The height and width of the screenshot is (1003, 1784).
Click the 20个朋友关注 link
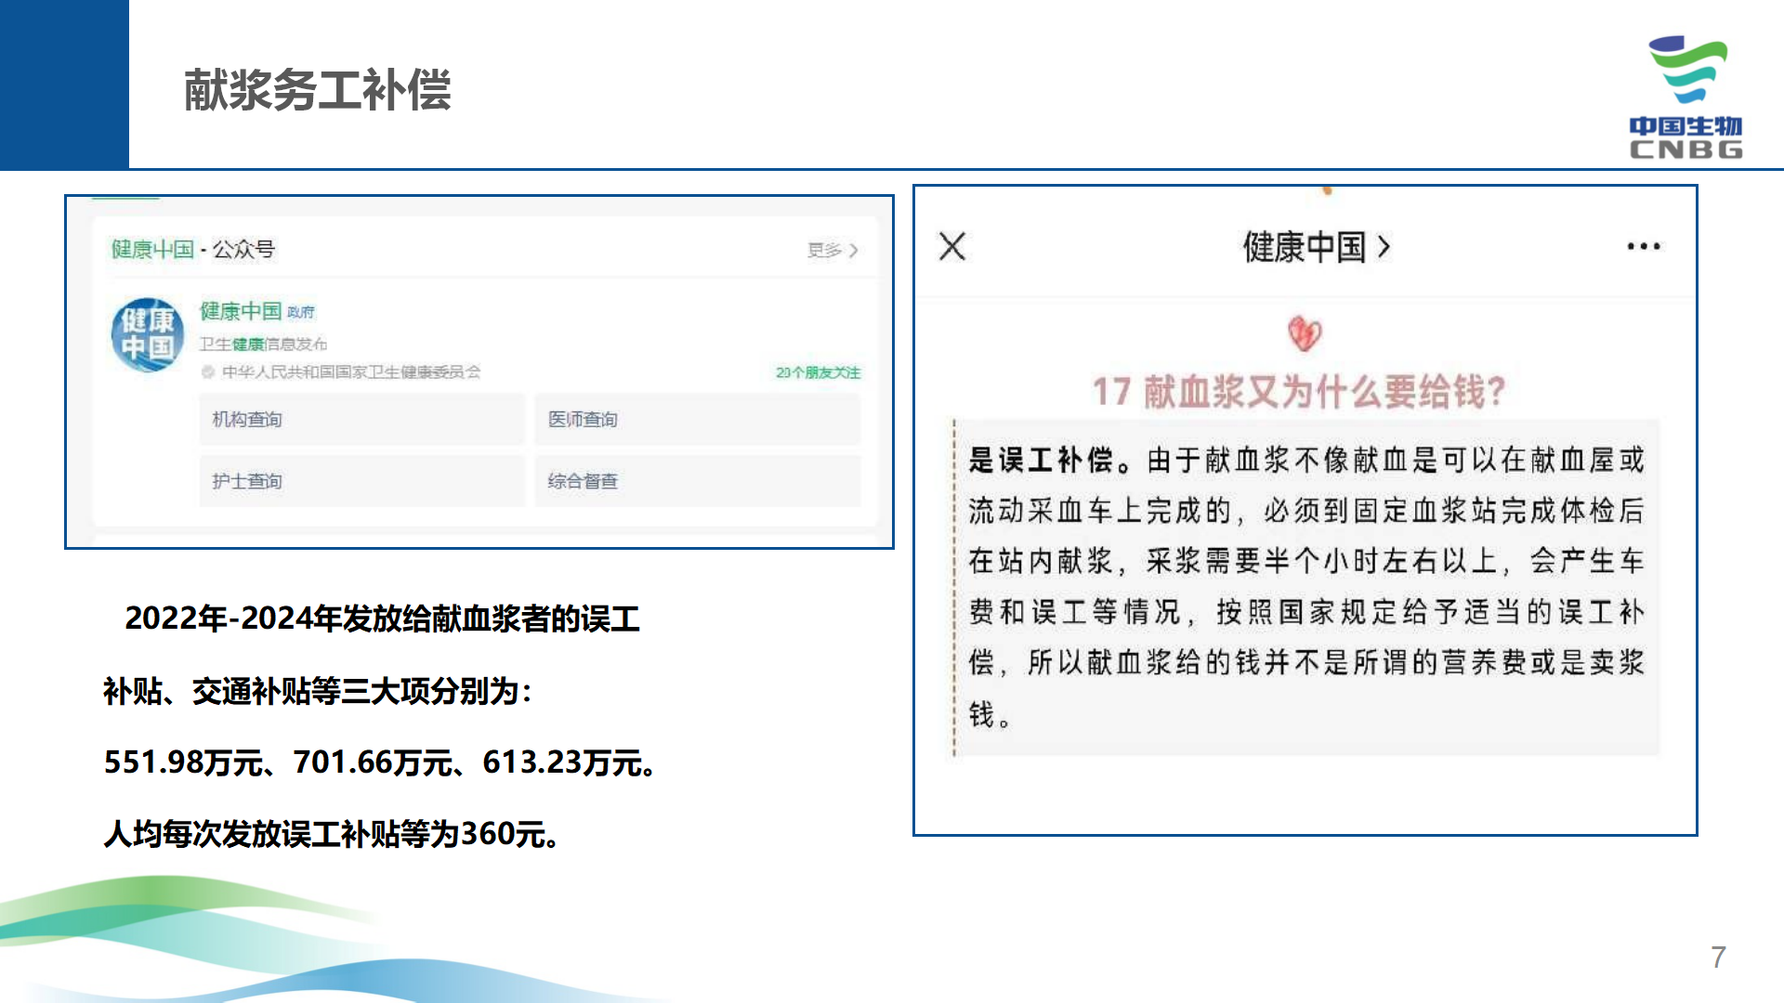pyautogui.click(x=818, y=372)
